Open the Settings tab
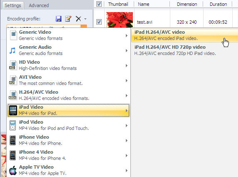This screenshot has height=177, width=238. pos(13,5)
